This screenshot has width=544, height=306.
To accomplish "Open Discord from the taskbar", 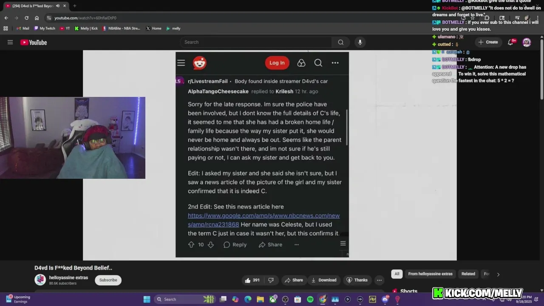I will pyautogui.click(x=385, y=299).
